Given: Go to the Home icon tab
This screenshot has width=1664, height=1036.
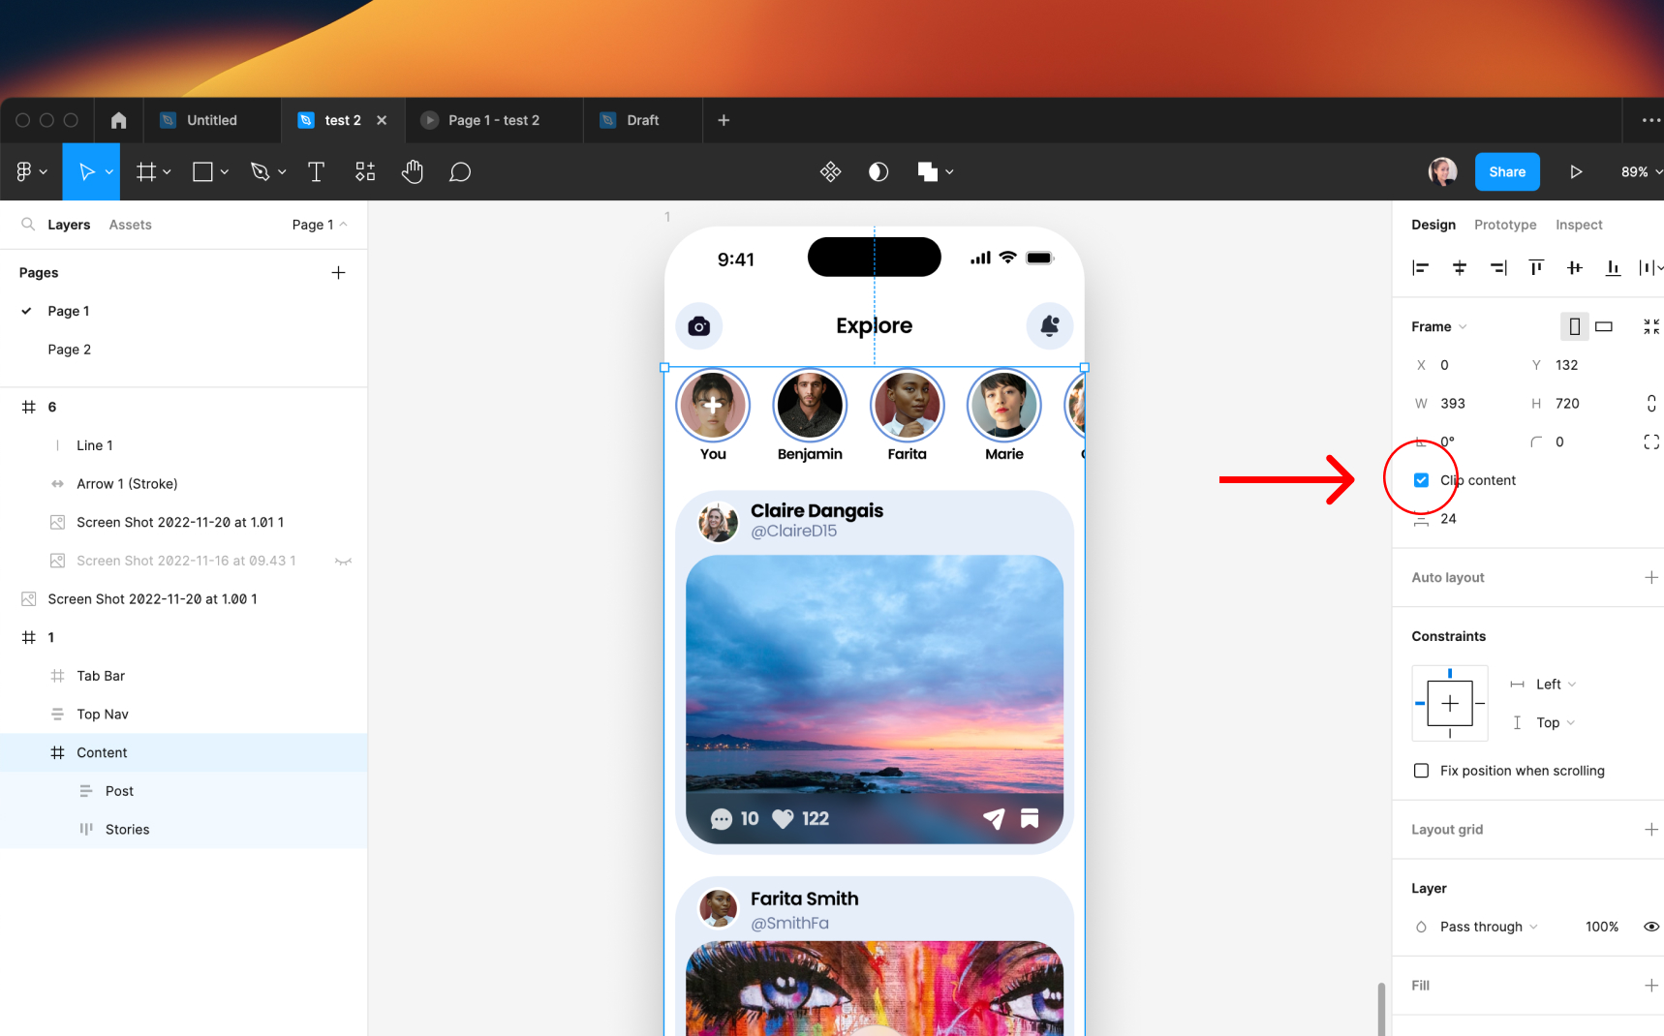Looking at the screenshot, I should 118,120.
